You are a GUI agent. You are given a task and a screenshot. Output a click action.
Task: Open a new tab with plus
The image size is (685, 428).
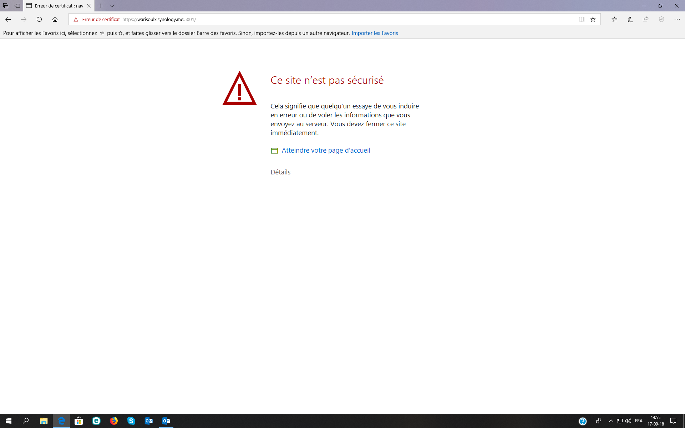(101, 6)
